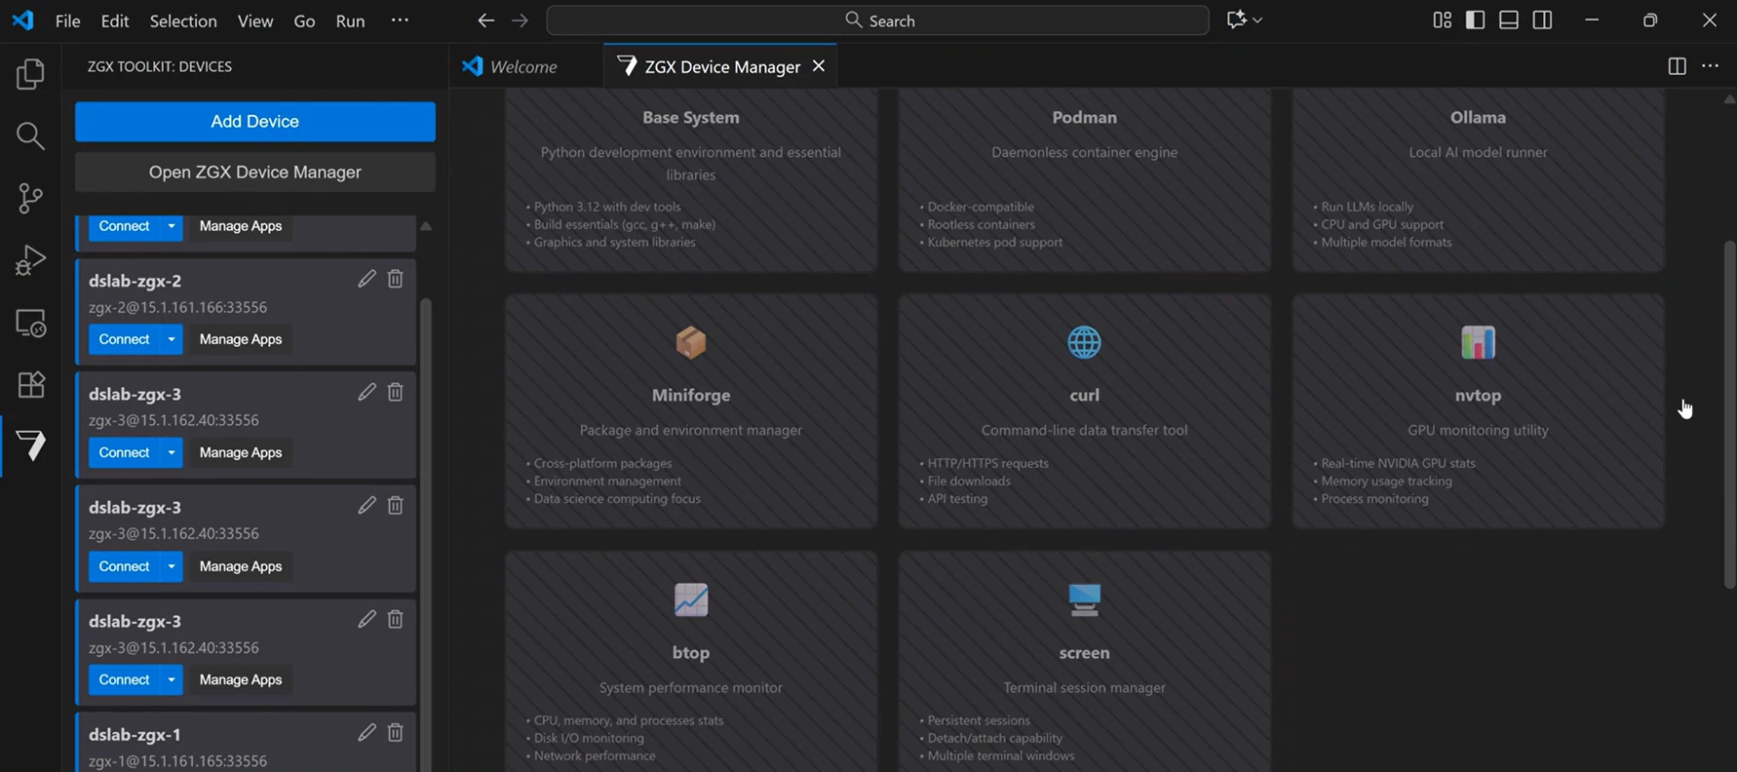1737x772 pixels.
Task: Toggle the secondary side bar visibility
Action: [x=1542, y=20]
